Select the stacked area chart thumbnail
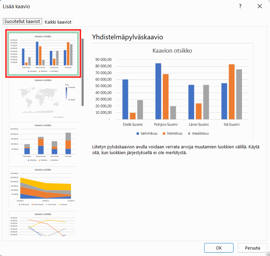The height and width of the screenshot is (256, 270). coord(43,187)
